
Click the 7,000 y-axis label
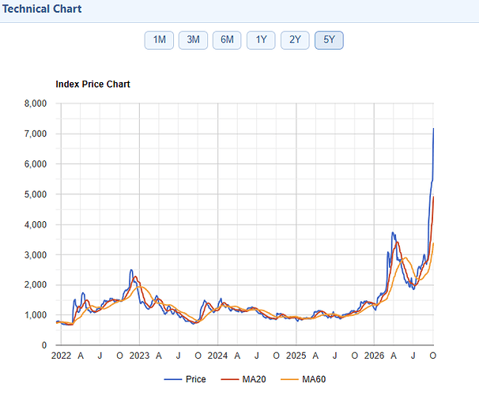pyautogui.click(x=36, y=134)
